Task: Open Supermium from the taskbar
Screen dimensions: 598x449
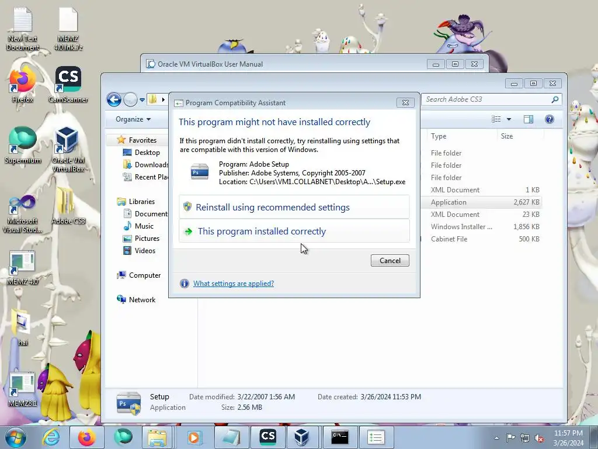Action: point(123,437)
